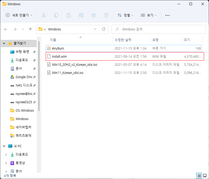This screenshot has height=179, width=209.
Task: Click the Copy icon in toolbar
Action: click(56, 15)
